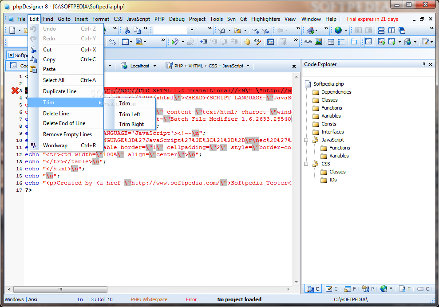The width and height of the screenshot is (439, 307).
Task: Cascade windows with the overlapping windows icon
Action: click(402, 30)
